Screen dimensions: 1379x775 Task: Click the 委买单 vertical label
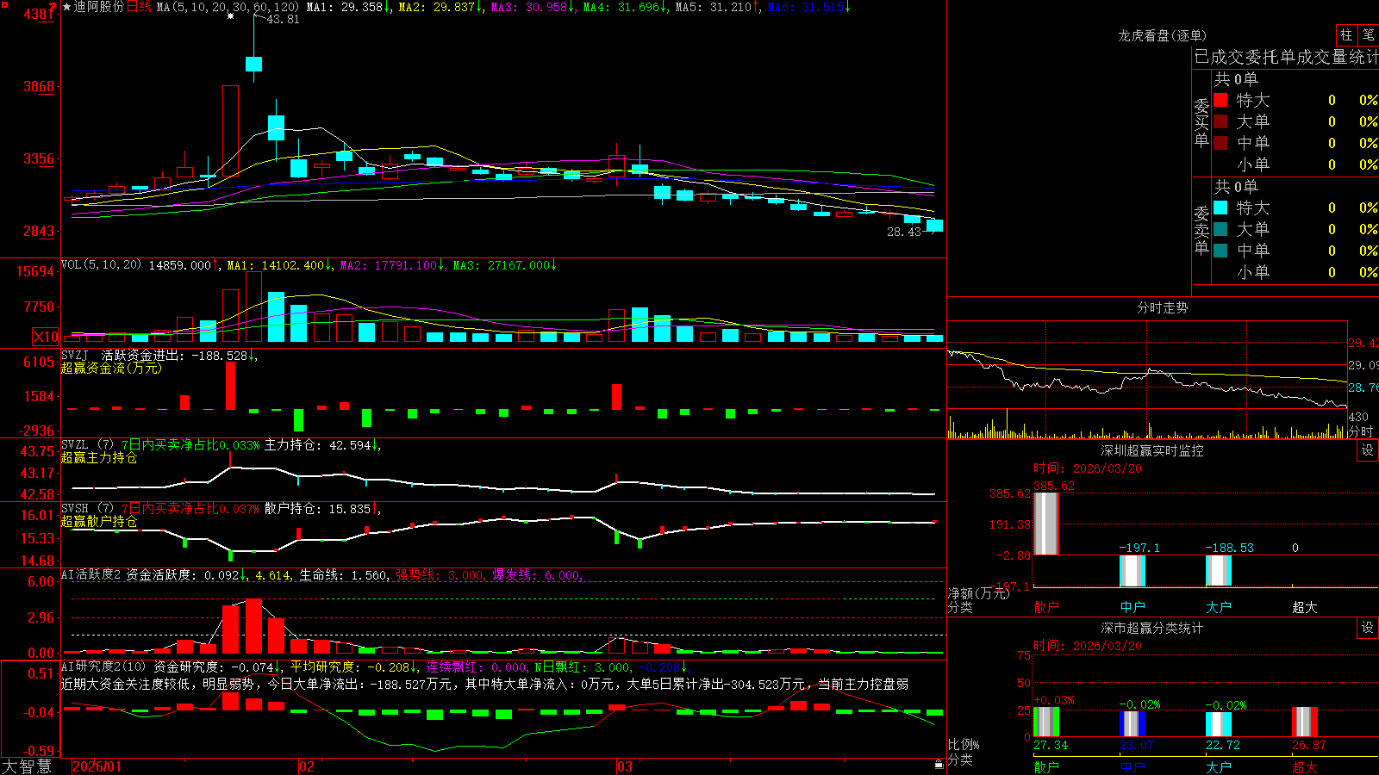pos(1201,123)
